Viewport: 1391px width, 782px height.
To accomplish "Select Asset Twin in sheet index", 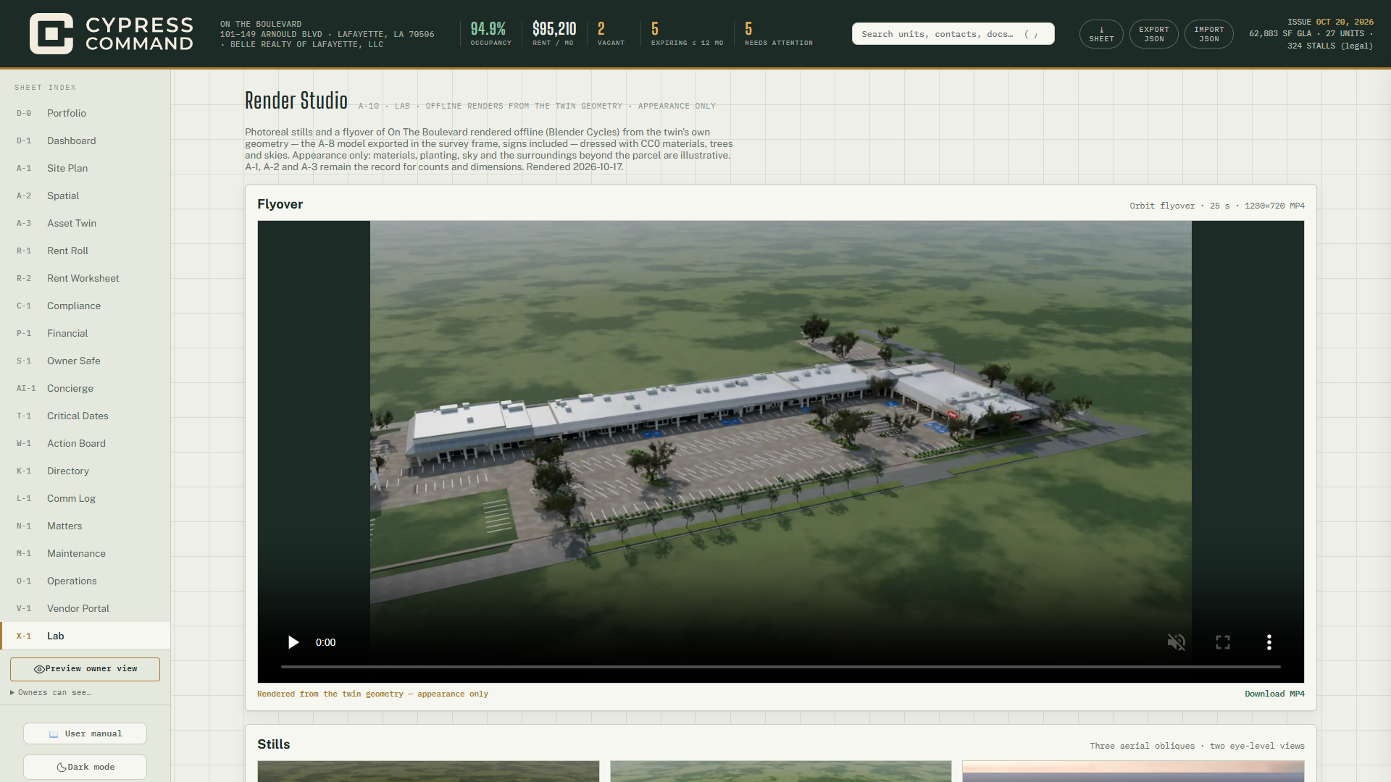I will [85, 224].
